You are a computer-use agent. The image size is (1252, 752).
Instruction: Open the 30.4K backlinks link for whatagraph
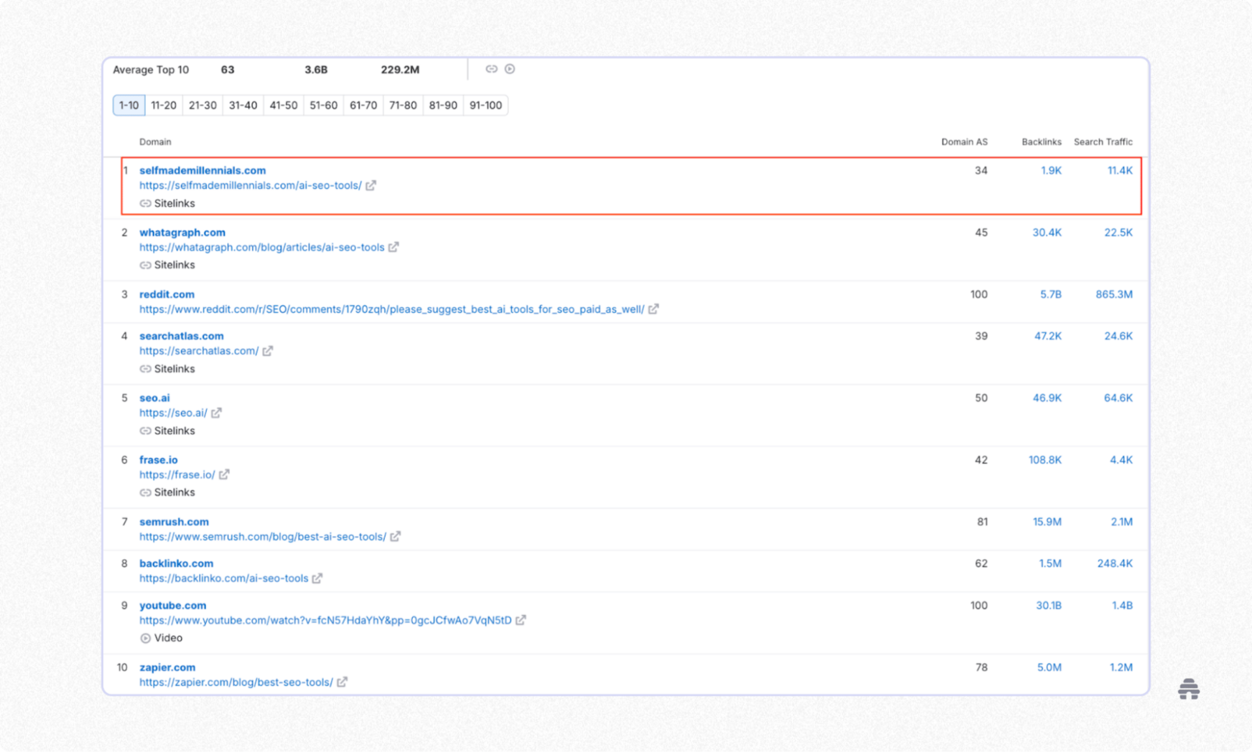point(1047,232)
